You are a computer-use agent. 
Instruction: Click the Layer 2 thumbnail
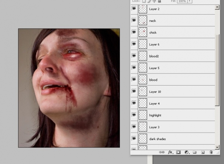143,9
